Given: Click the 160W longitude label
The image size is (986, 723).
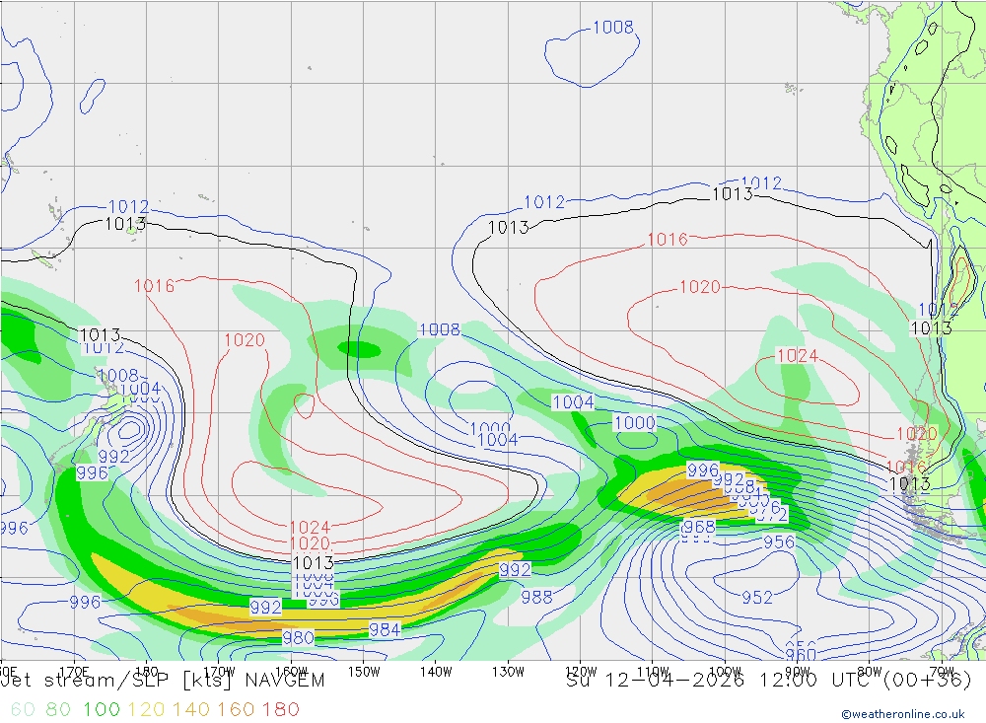Looking at the screenshot, I should pos(291,672).
